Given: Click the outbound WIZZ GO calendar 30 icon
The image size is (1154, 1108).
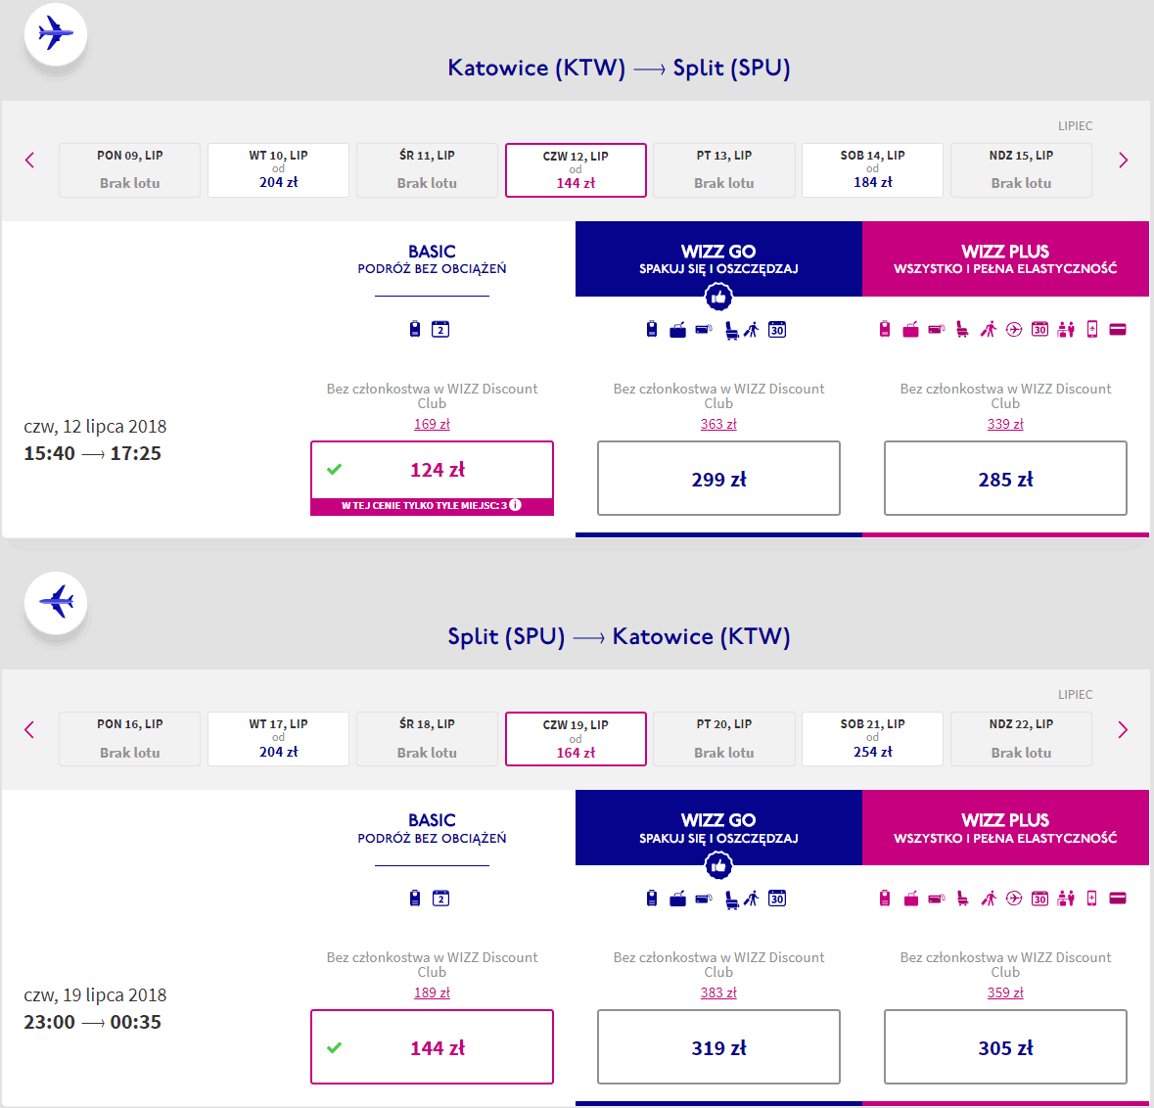Looking at the screenshot, I should pyautogui.click(x=777, y=330).
